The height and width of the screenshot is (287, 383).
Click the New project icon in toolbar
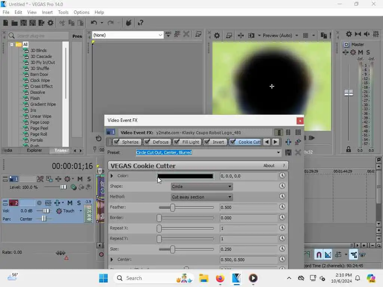5,23
